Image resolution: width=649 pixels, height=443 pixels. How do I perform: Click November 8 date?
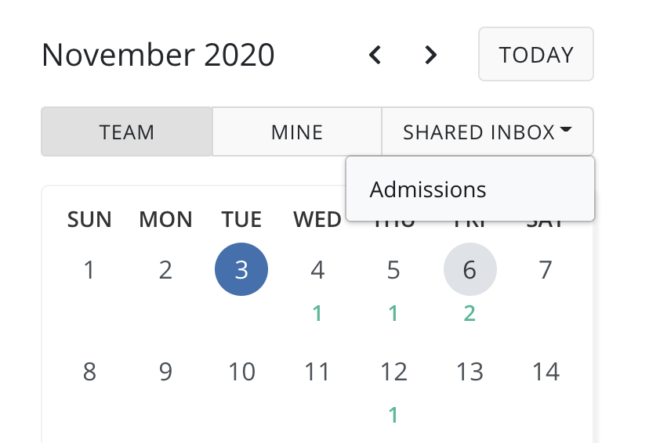(x=89, y=372)
